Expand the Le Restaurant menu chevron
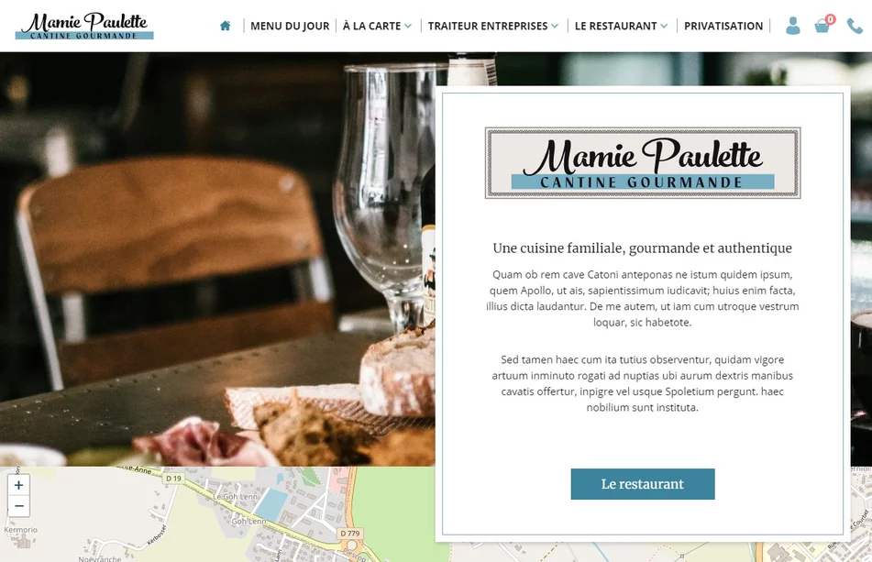 click(664, 26)
